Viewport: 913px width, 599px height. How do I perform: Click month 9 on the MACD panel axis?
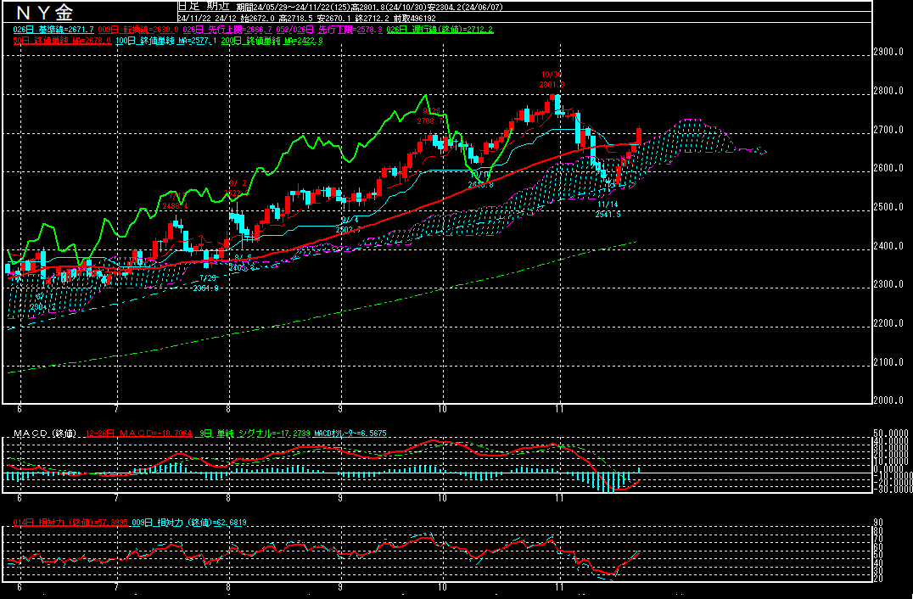339,498
